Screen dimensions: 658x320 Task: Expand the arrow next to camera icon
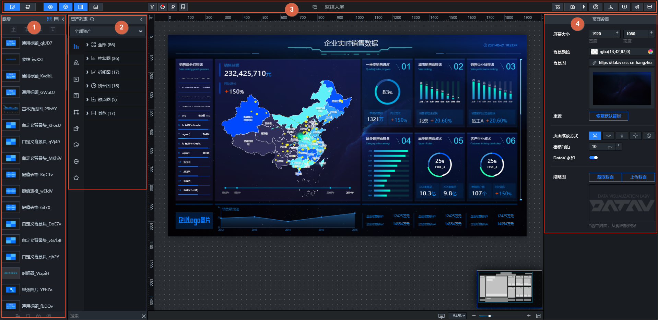point(584,7)
